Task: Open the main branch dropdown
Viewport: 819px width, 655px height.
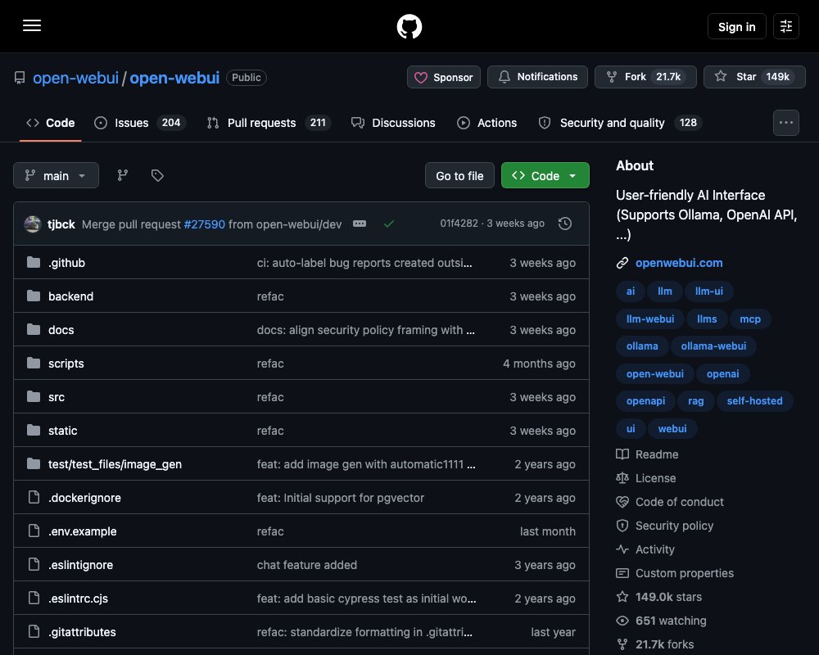Action: click(56, 175)
